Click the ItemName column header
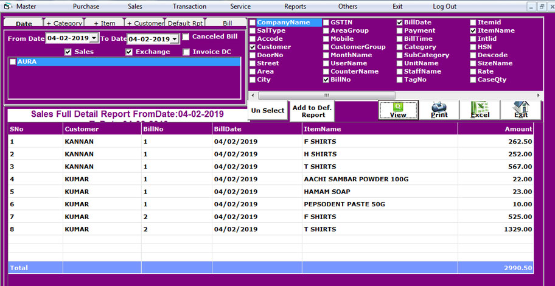The width and height of the screenshot is (555, 286). click(380, 129)
